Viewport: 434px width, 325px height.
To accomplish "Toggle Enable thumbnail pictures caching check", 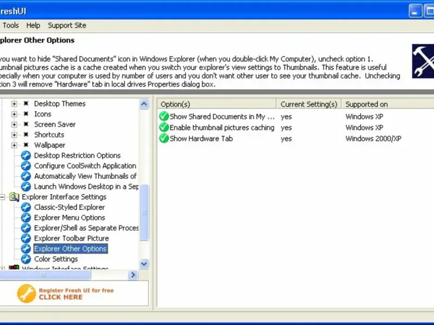I will click(164, 127).
